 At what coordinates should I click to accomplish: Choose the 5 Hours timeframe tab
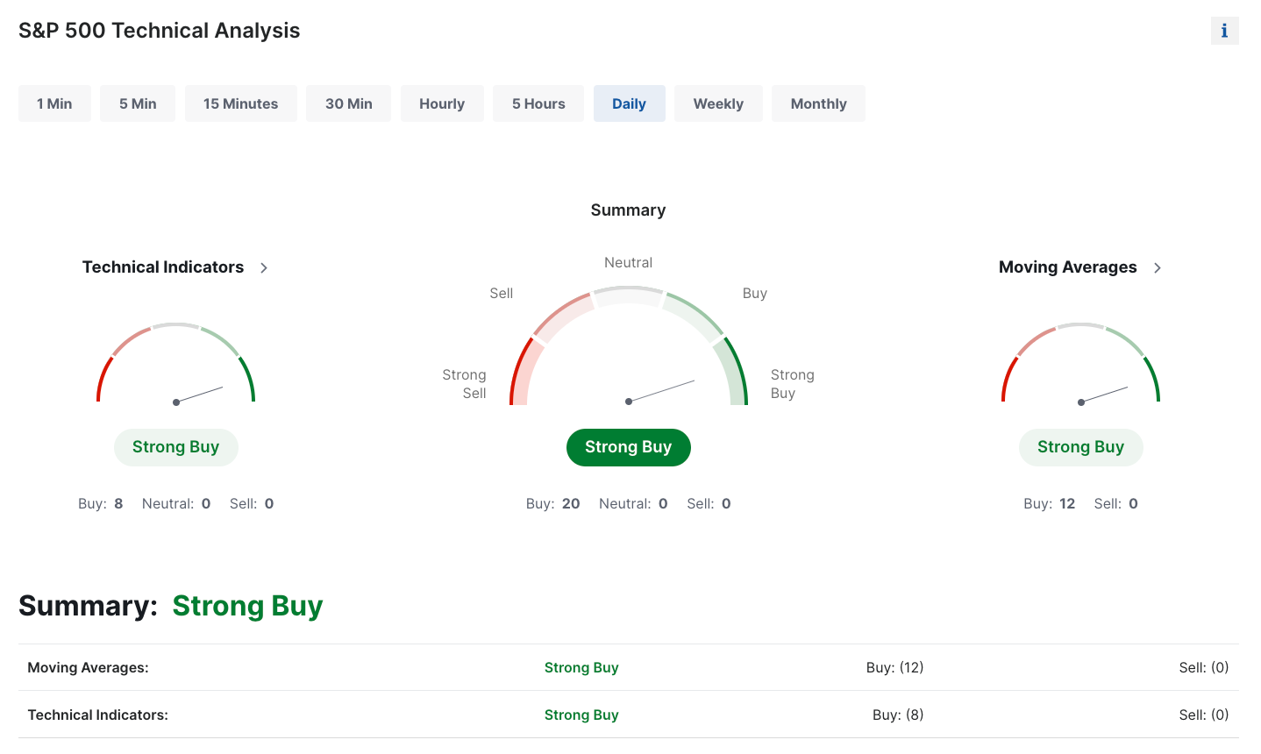pyautogui.click(x=538, y=103)
